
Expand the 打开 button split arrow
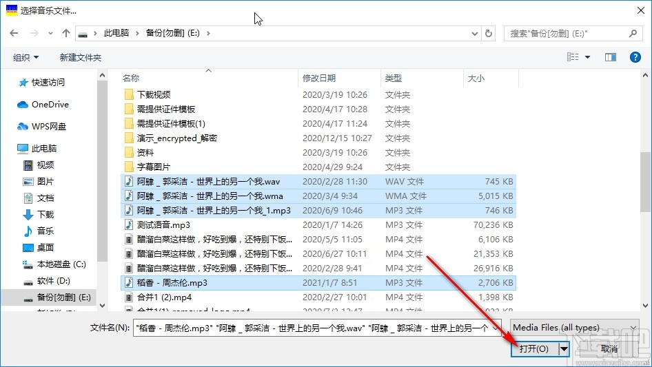point(564,348)
